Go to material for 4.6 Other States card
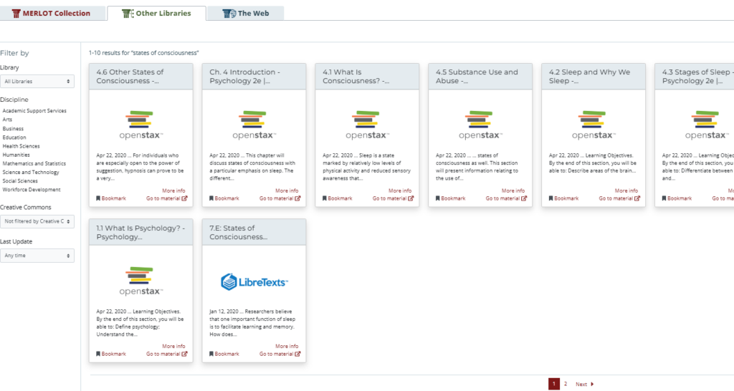 pyautogui.click(x=166, y=198)
